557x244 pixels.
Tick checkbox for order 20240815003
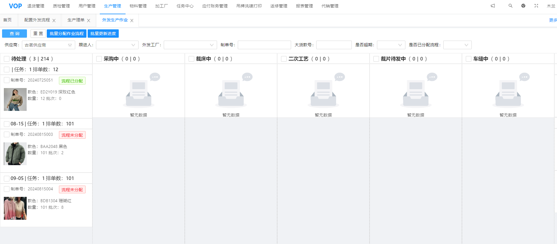pyautogui.click(x=7, y=135)
